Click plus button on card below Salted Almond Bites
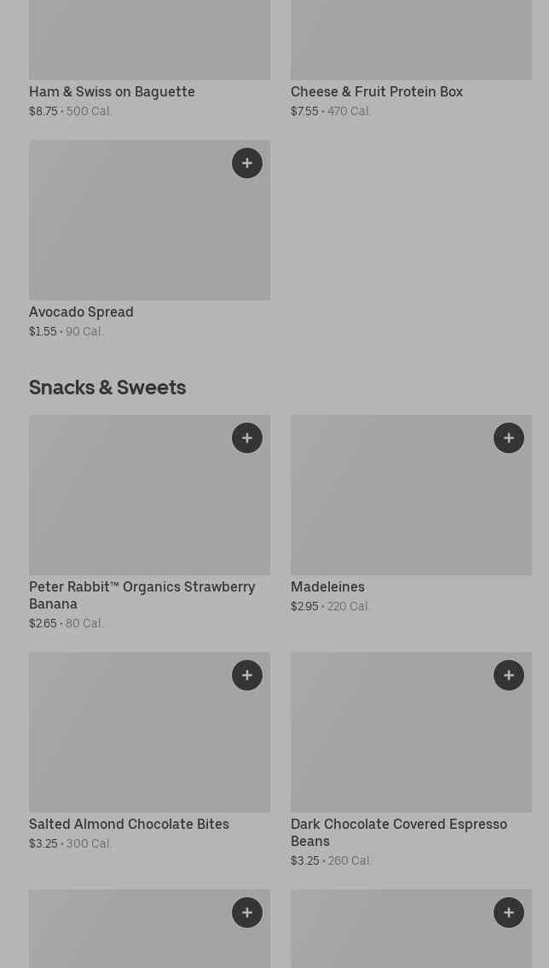Screen dimensions: 549x968 click(247, 913)
